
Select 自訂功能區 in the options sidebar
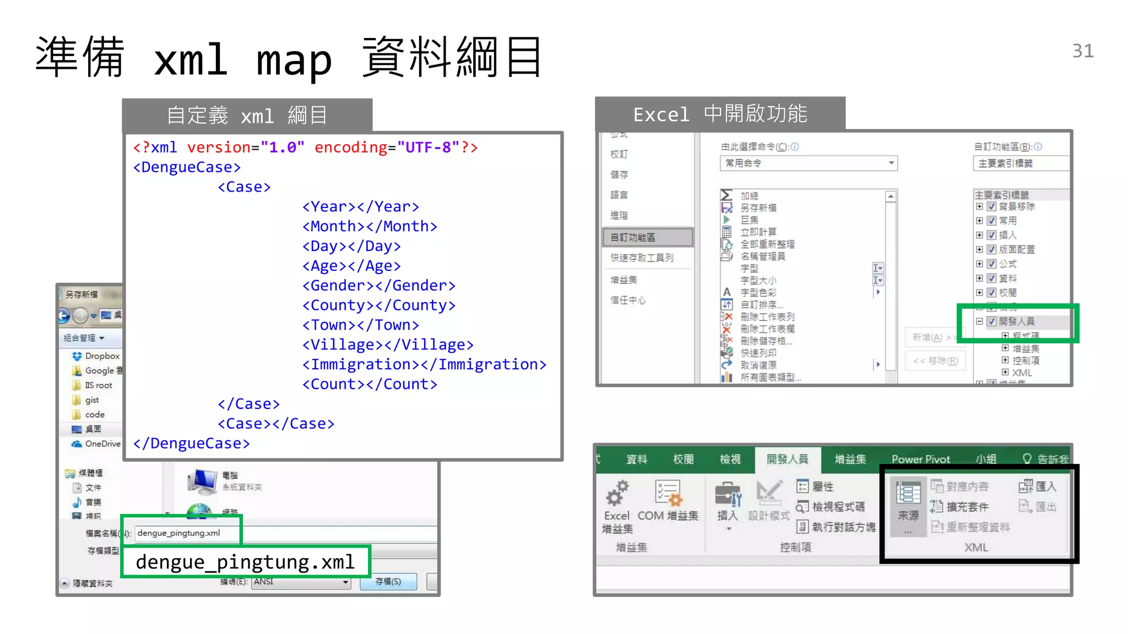click(x=648, y=237)
